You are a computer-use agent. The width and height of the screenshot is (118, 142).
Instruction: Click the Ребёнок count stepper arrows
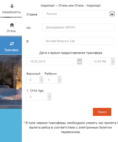(x=60, y=80)
